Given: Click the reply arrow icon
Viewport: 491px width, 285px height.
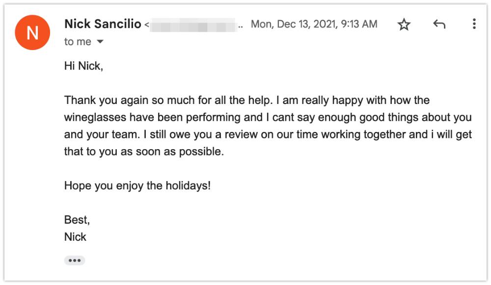Looking at the screenshot, I should tap(439, 24).
